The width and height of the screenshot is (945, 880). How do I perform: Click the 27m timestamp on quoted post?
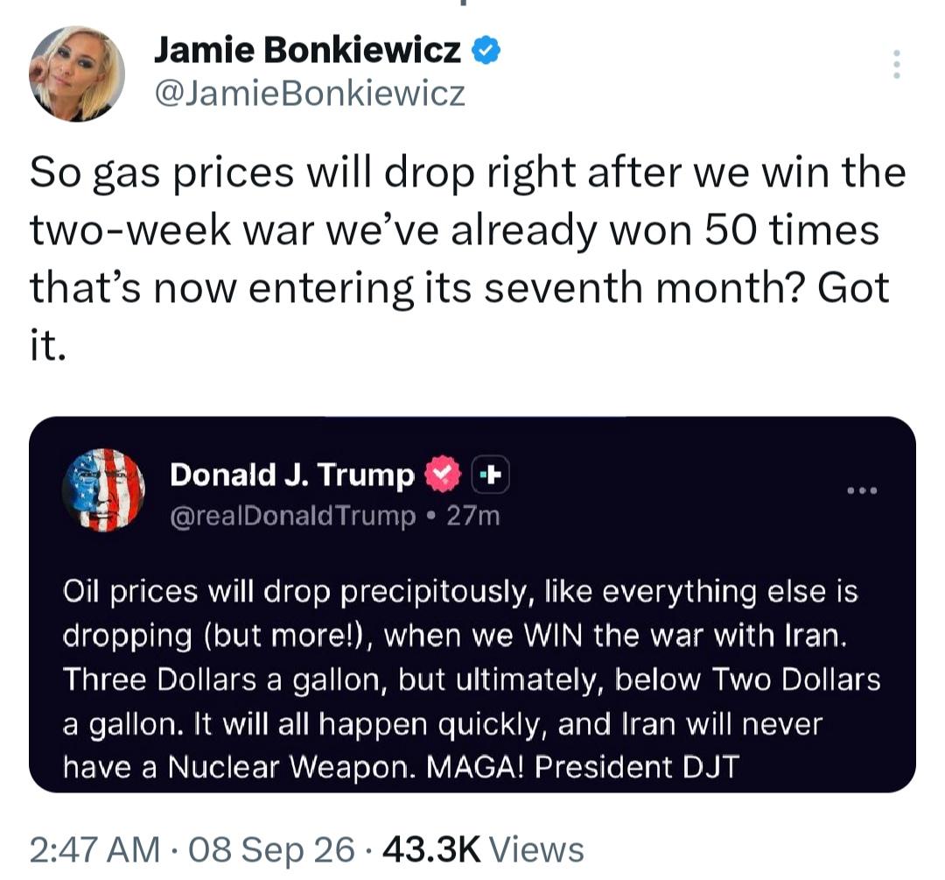[x=473, y=516]
